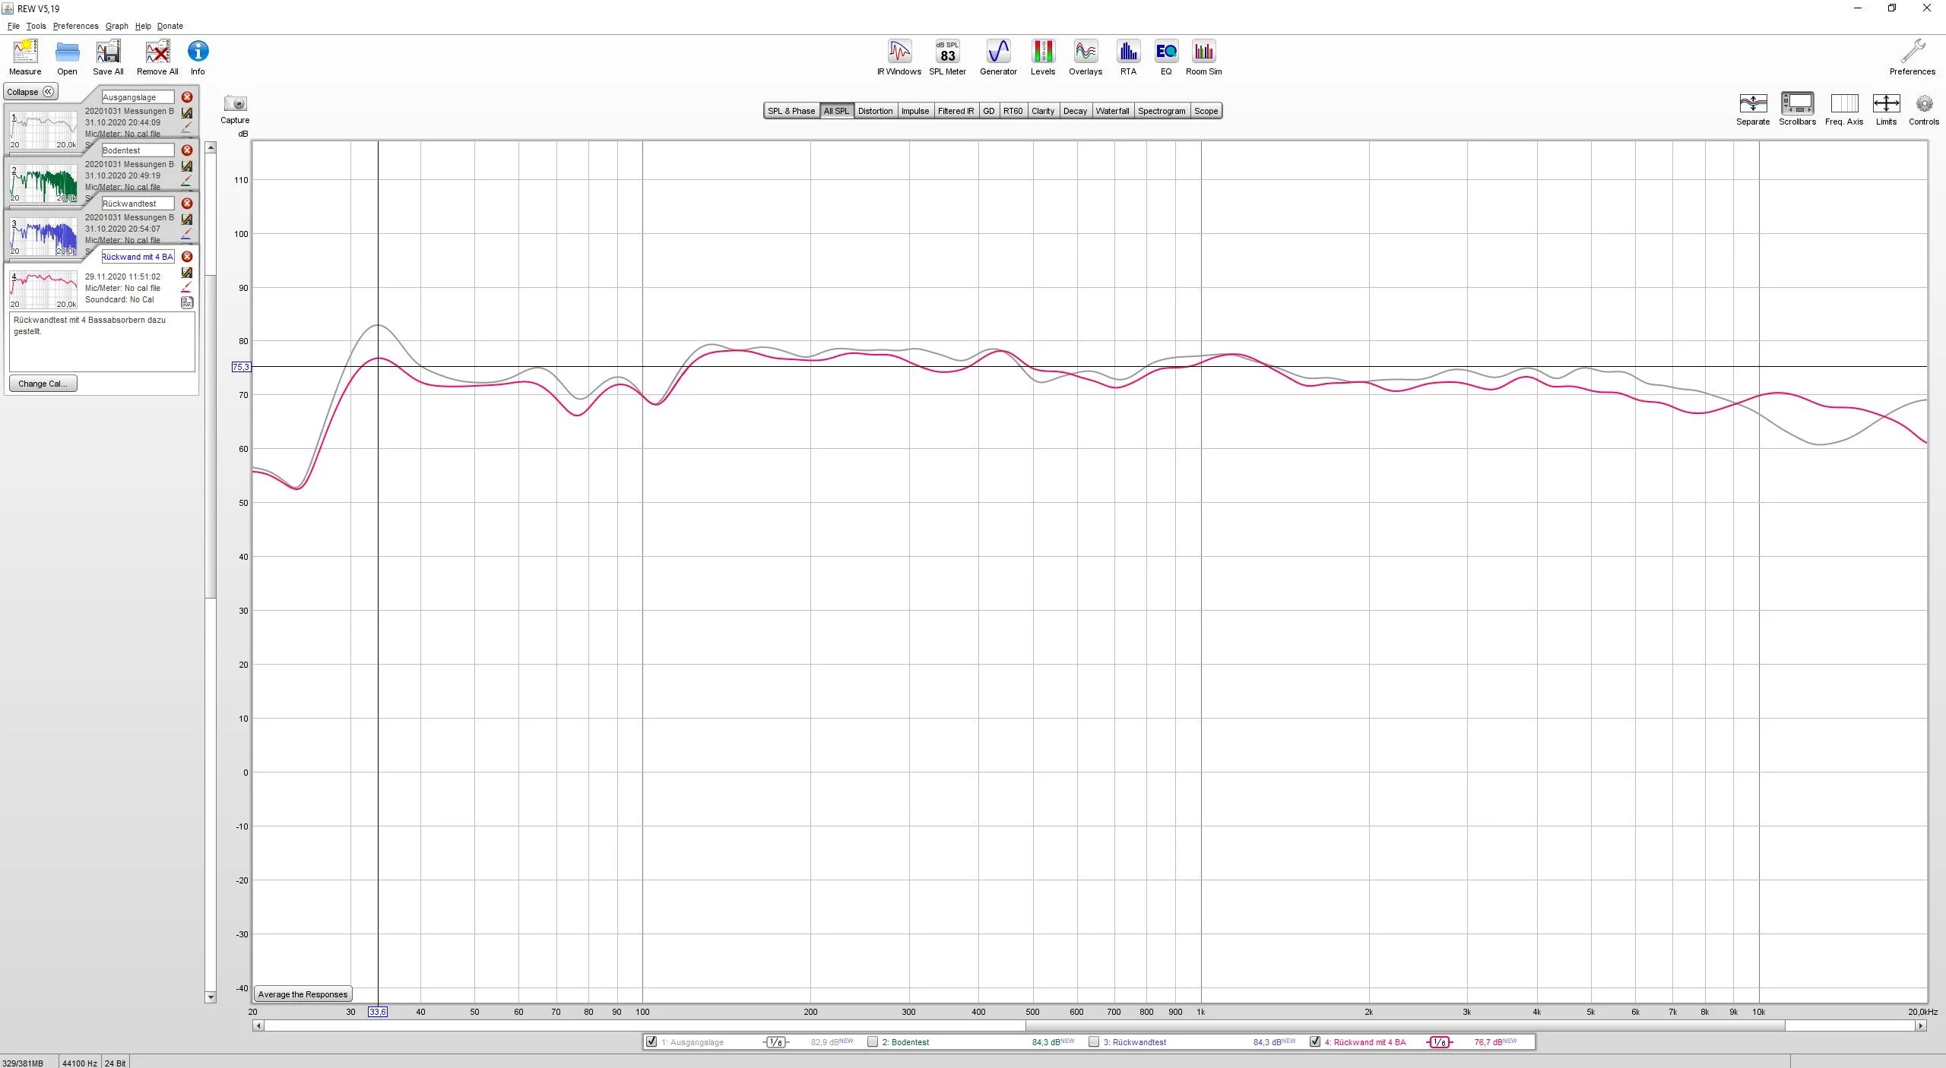Switch to the Waterfall tab
The height and width of the screenshot is (1068, 1946).
[1112, 111]
